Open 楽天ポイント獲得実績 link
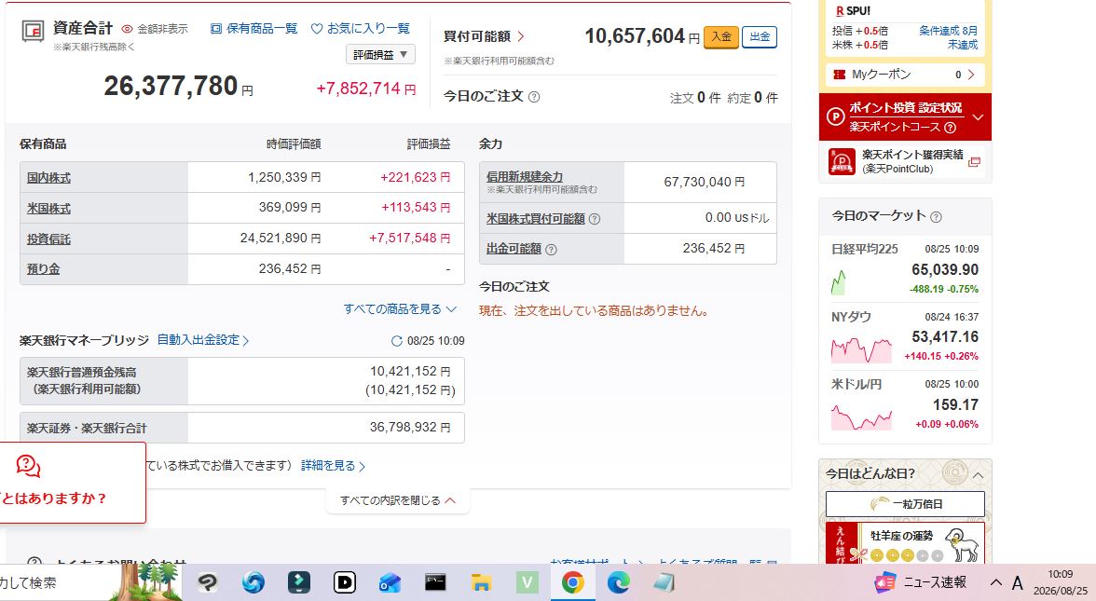 tap(912, 155)
